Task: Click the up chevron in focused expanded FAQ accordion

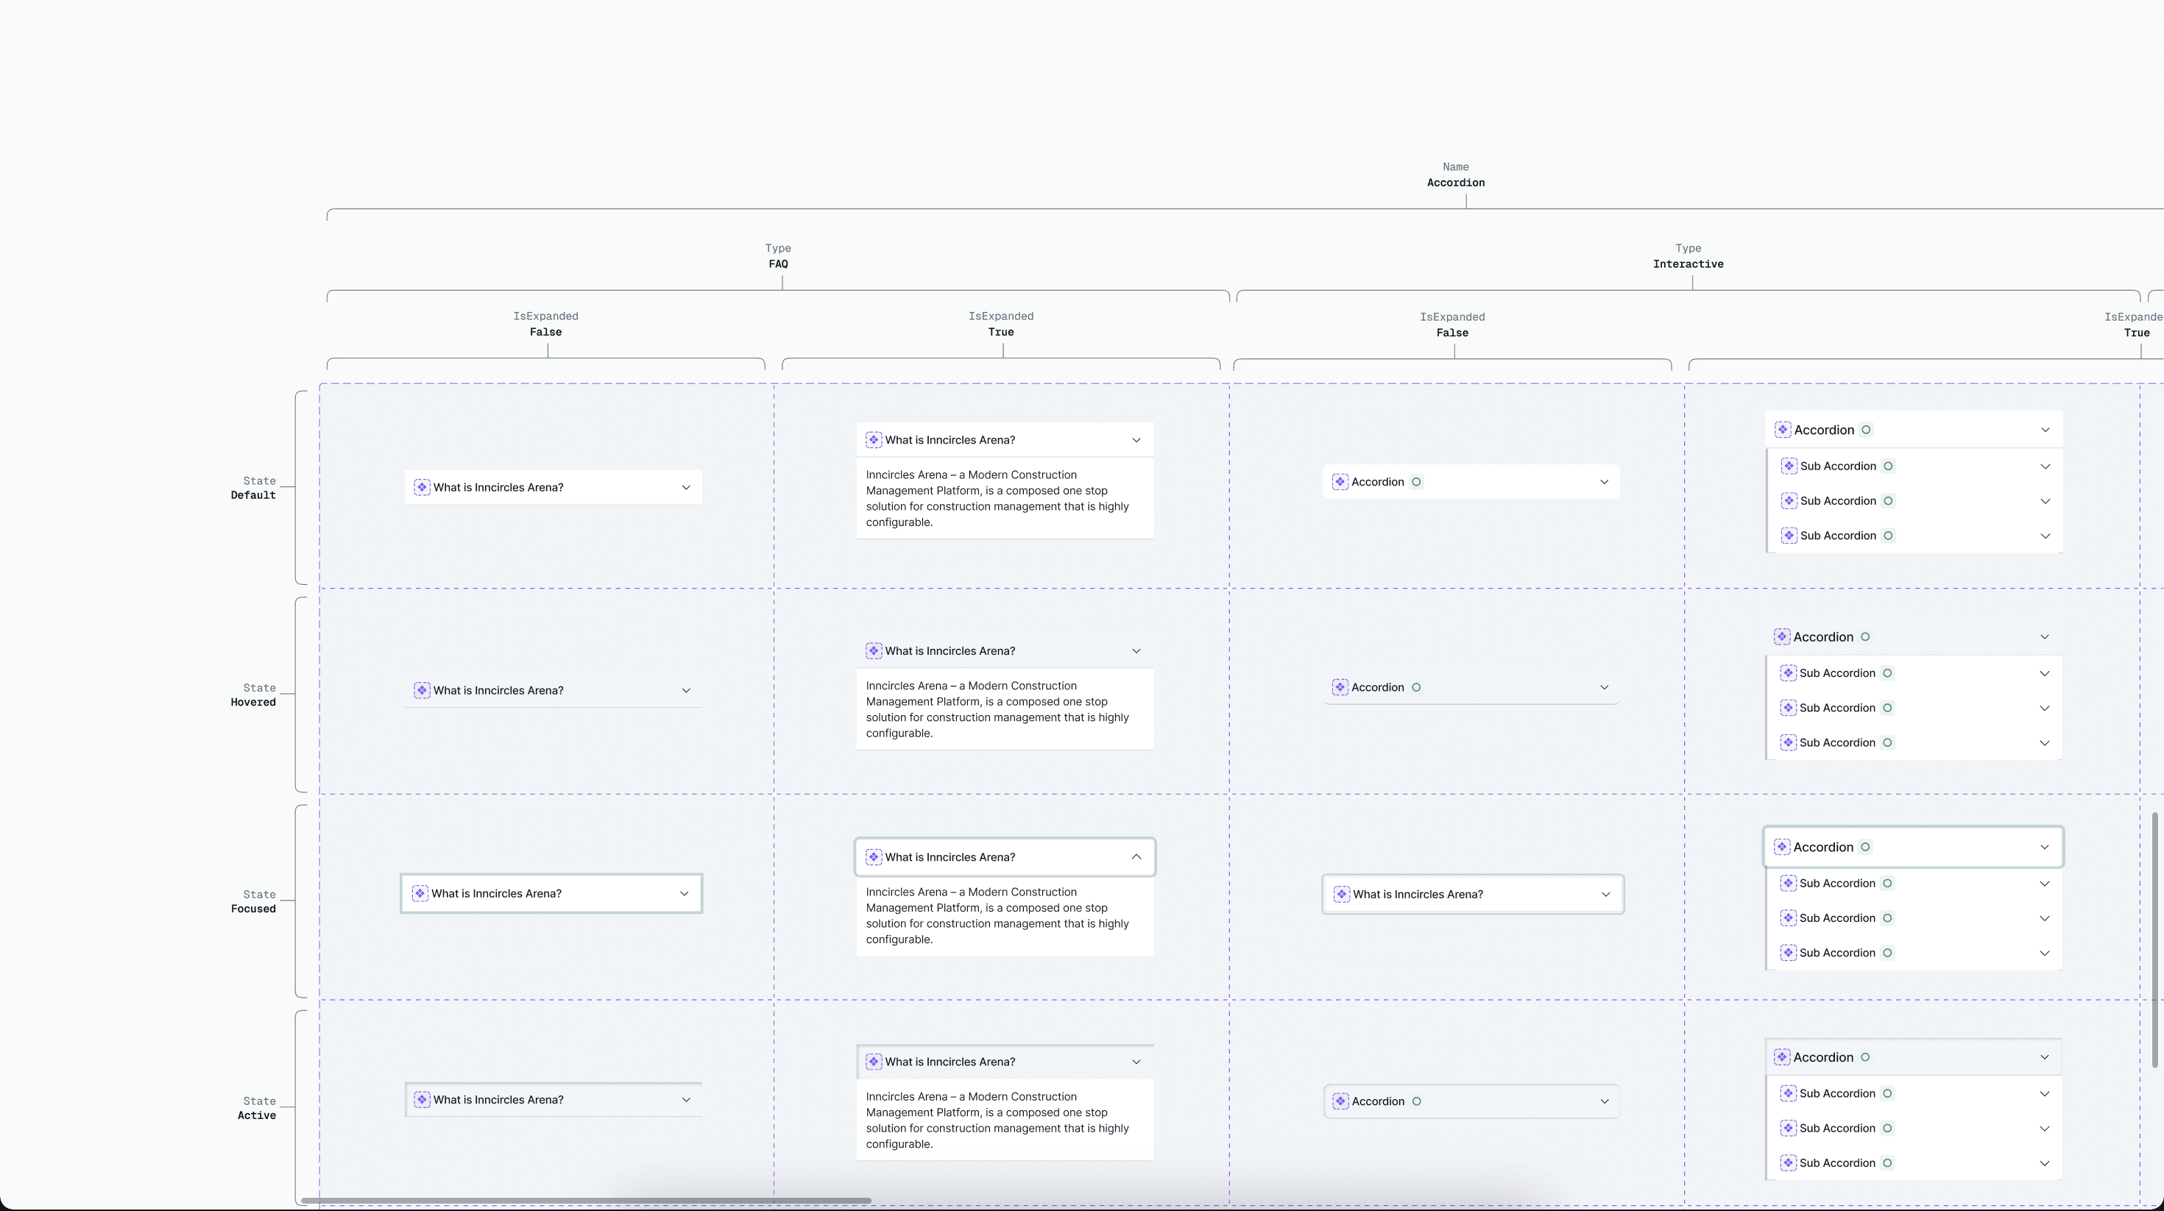Action: [1136, 856]
